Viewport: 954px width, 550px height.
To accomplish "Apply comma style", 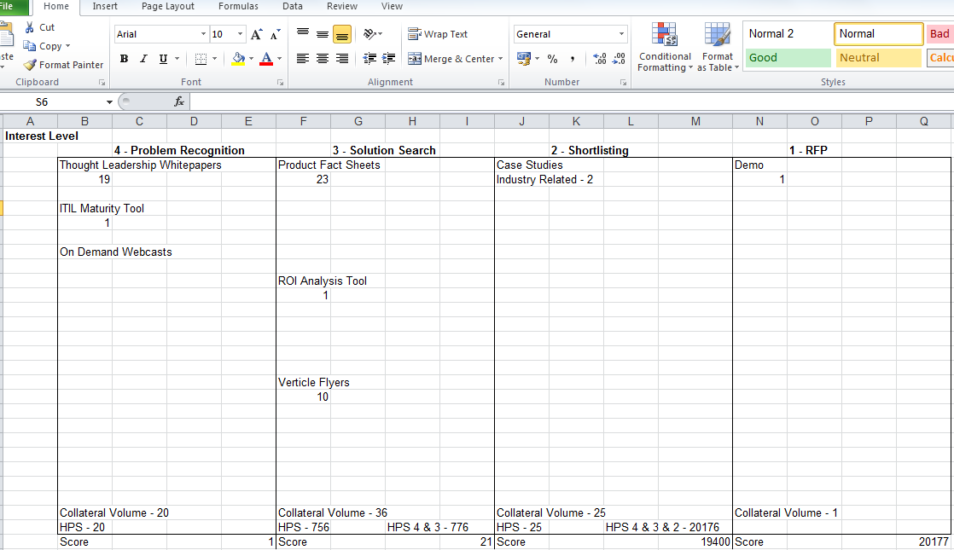I will pyautogui.click(x=572, y=59).
